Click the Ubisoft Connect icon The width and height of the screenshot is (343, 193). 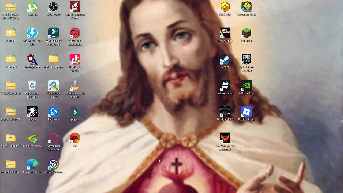(54, 165)
